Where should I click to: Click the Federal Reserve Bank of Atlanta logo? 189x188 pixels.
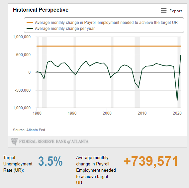14,141
